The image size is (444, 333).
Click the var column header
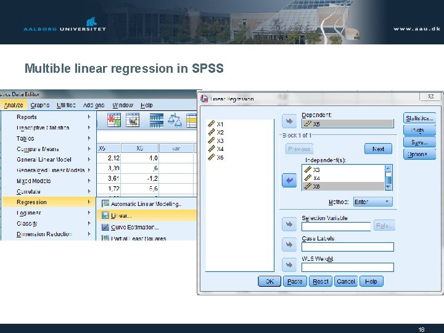point(176,149)
